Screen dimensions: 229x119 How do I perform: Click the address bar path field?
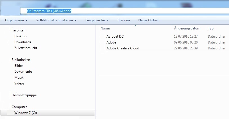124,11
